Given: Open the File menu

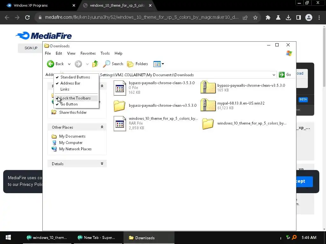Looking at the screenshot, I should coord(48,53).
